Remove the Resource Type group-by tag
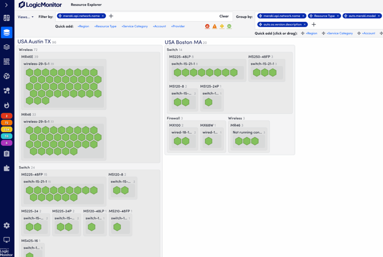Image resolution: width=383 pixels, height=257 pixels. pos(338,16)
